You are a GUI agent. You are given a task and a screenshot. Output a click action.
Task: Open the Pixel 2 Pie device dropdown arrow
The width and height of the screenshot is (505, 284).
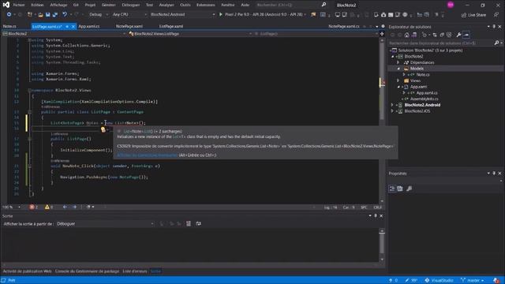(x=305, y=14)
